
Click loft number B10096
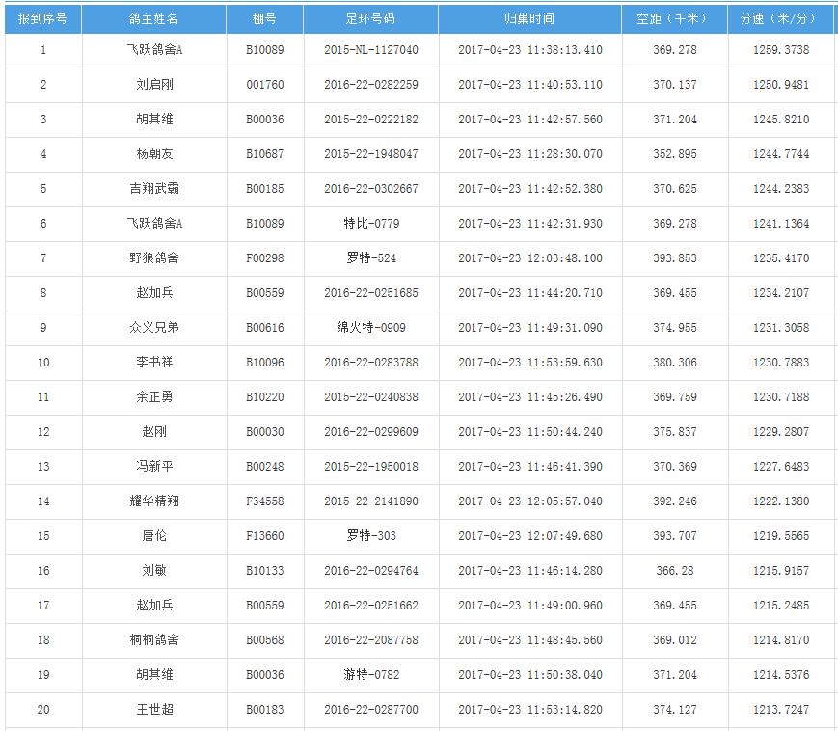coord(264,363)
